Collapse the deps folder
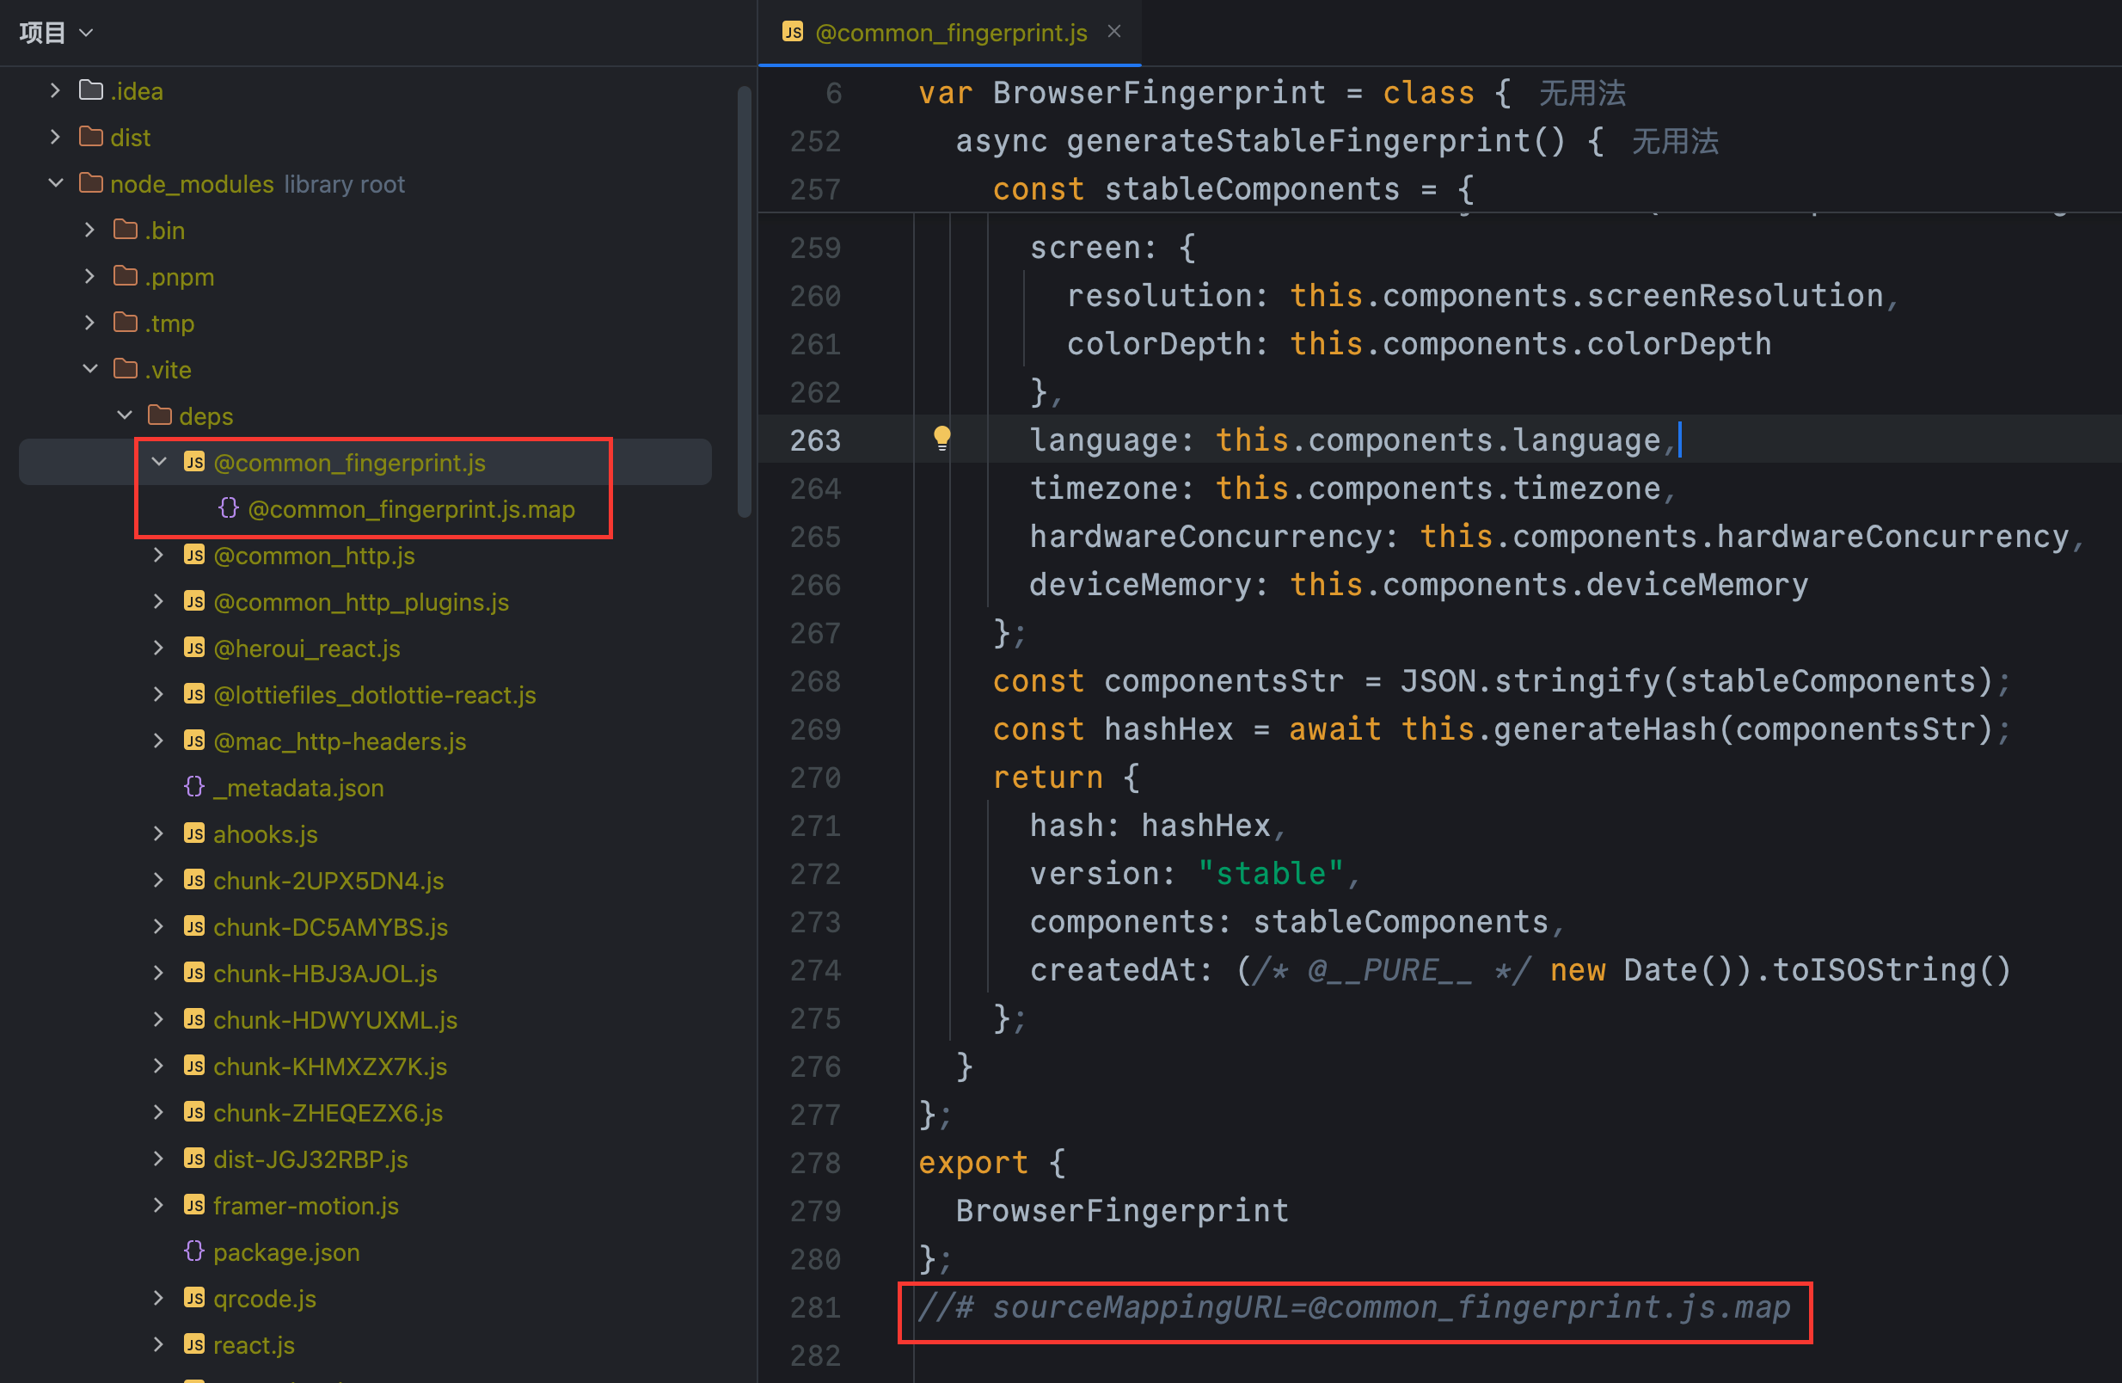The height and width of the screenshot is (1383, 2122). (124, 415)
